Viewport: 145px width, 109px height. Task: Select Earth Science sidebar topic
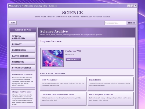coord(23,56)
